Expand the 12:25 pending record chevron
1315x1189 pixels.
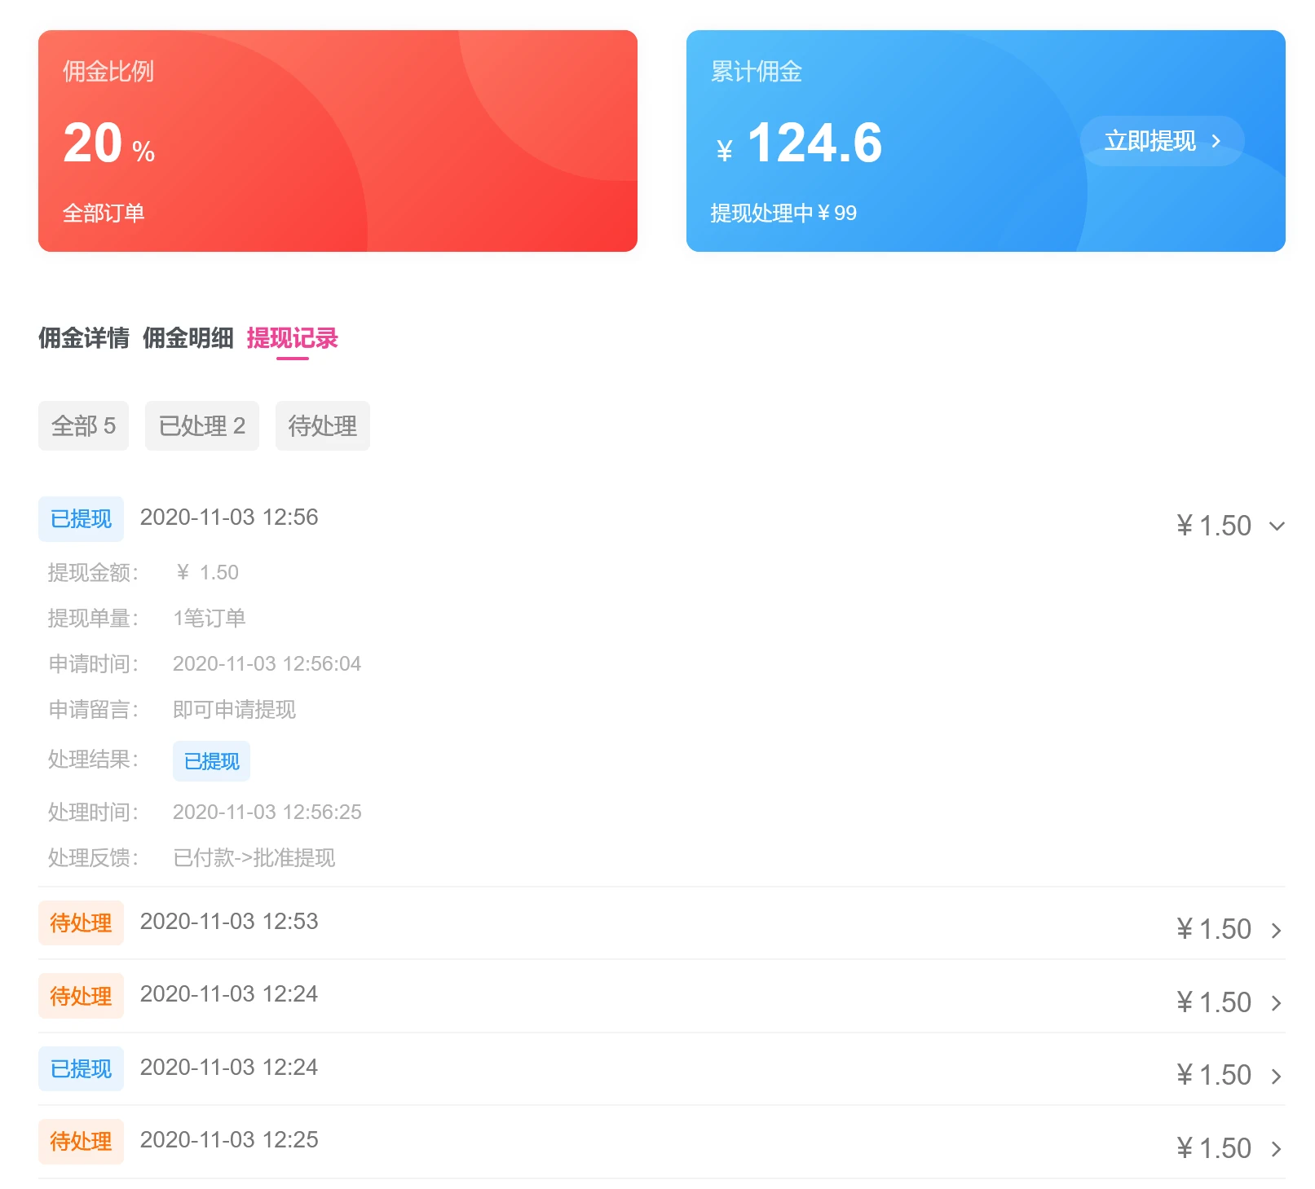[x=1277, y=1149]
